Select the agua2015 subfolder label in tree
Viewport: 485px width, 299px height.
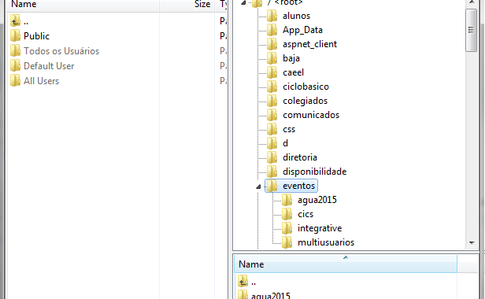click(317, 200)
